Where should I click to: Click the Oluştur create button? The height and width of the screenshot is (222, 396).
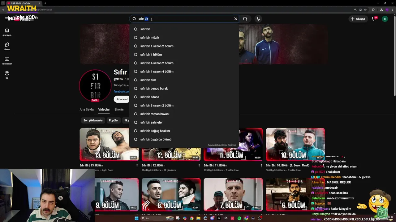click(358, 19)
